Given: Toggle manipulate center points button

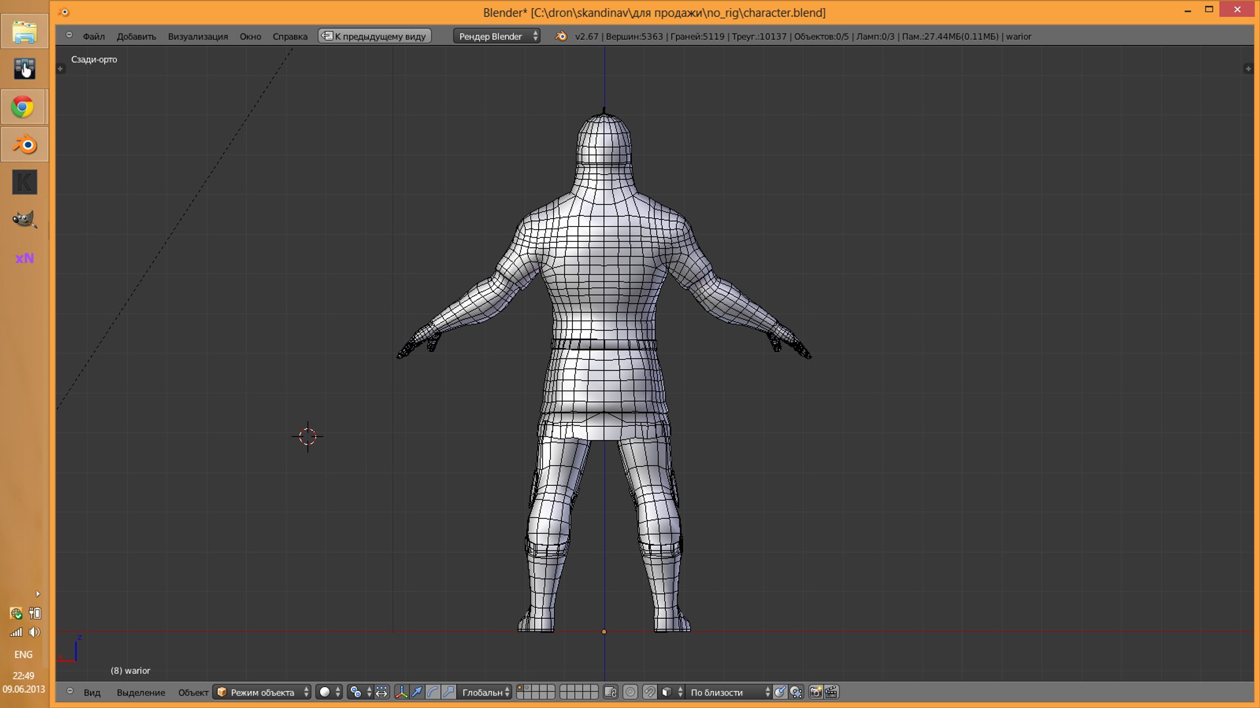Looking at the screenshot, I should 382,692.
